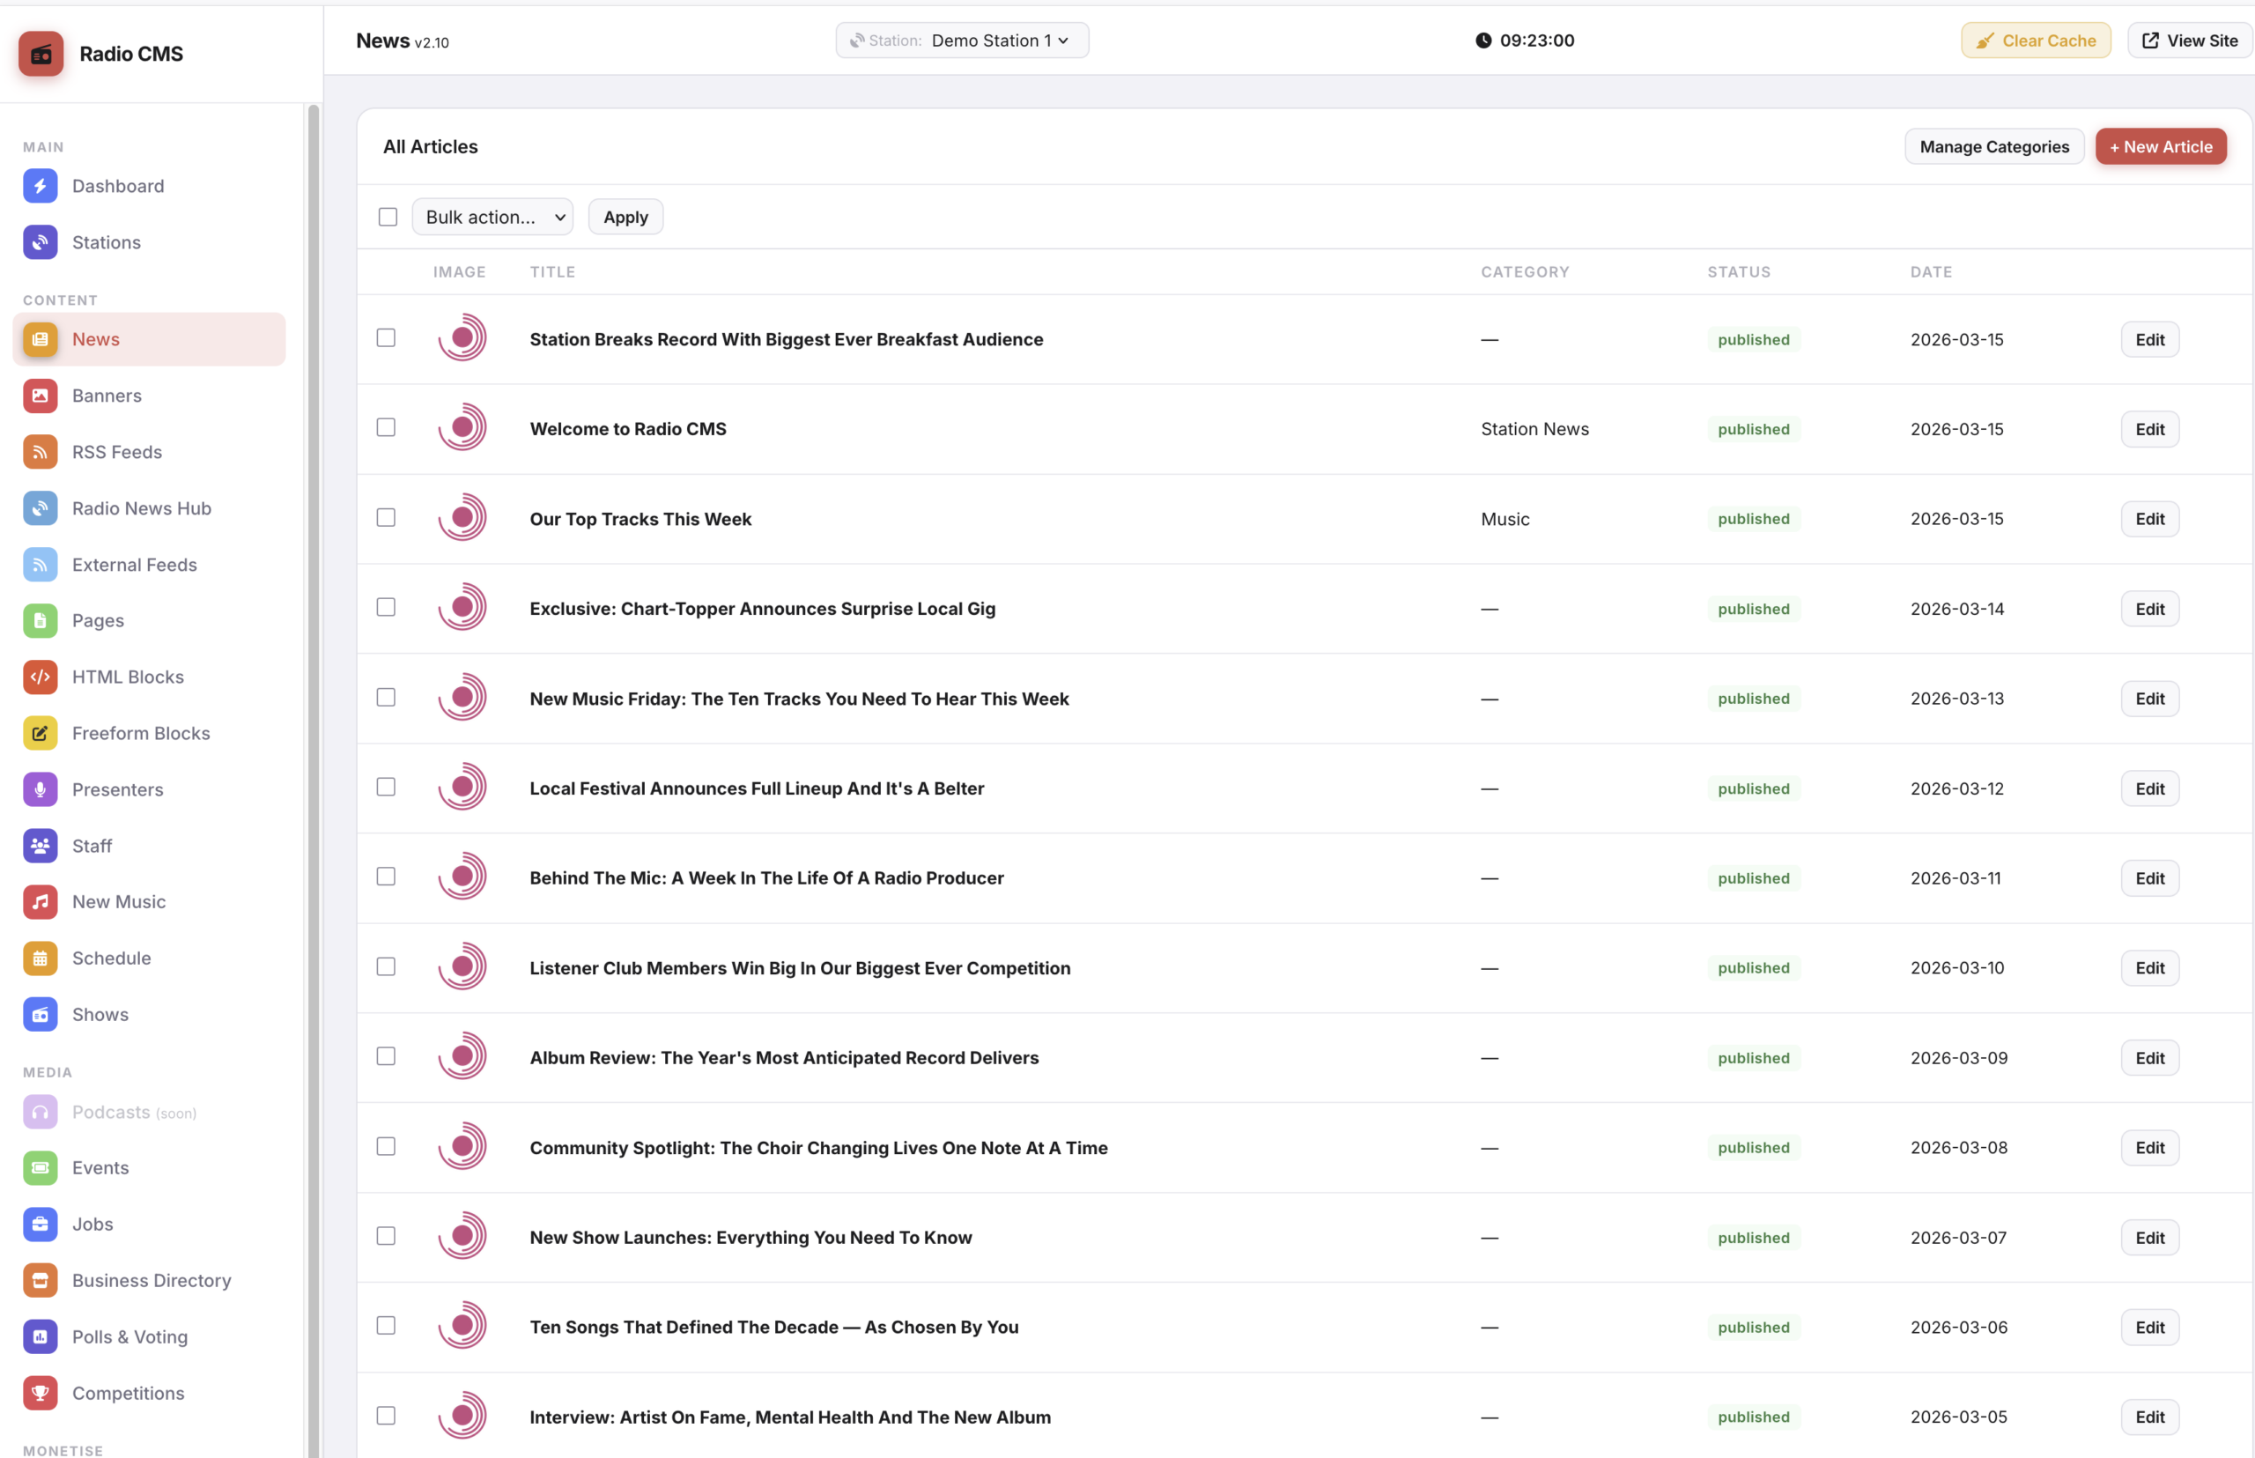Image resolution: width=2255 pixels, height=1458 pixels.
Task: Open Presenters using the microphone icon
Action: 40,789
